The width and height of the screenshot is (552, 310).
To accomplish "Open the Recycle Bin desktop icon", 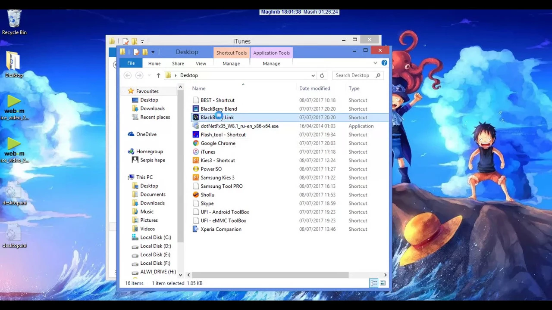I will click(x=14, y=22).
